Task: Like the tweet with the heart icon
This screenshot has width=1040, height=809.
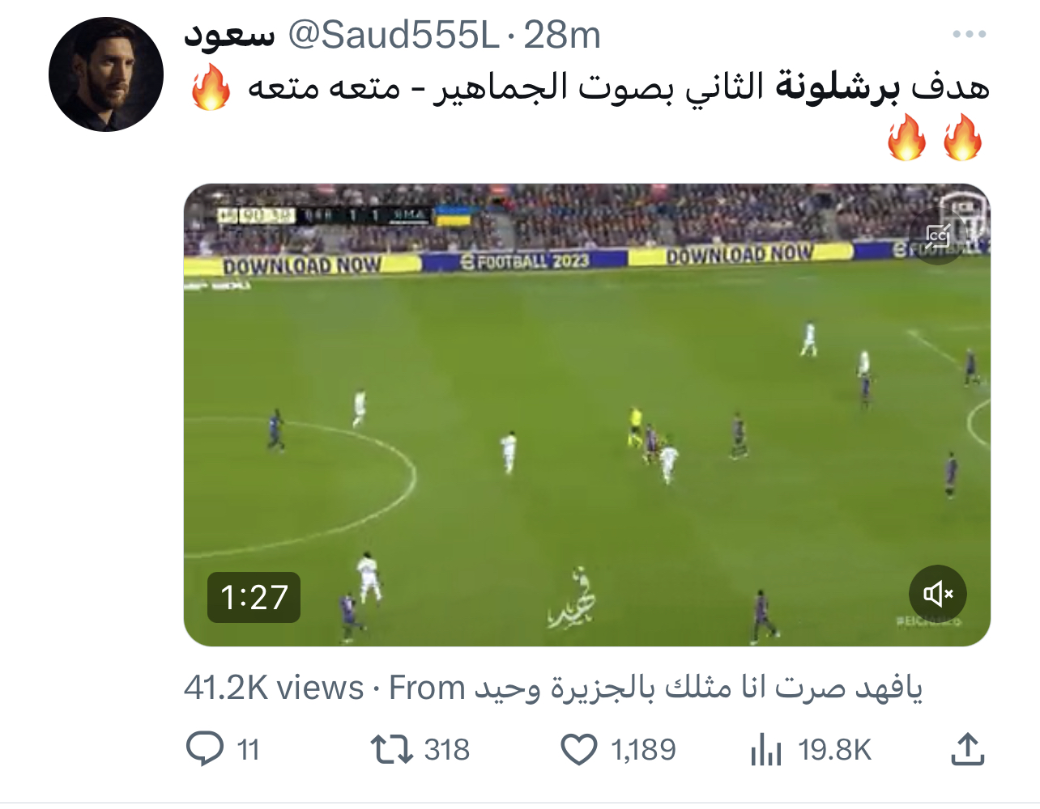Action: pyautogui.click(x=579, y=749)
